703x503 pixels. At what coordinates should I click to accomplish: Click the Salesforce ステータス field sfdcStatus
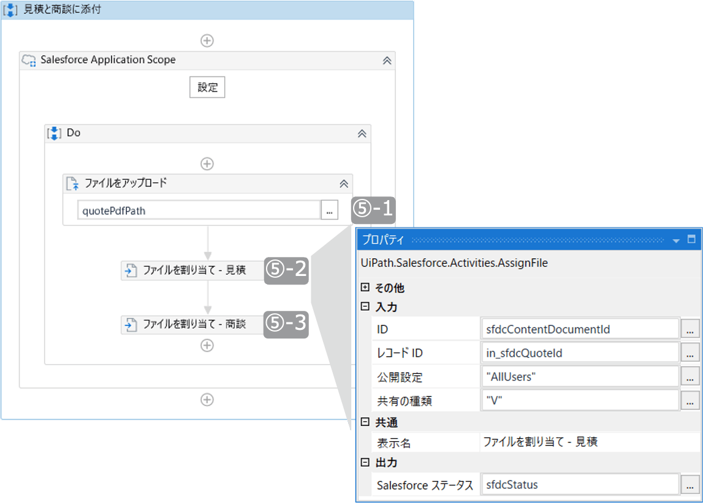tap(580, 485)
